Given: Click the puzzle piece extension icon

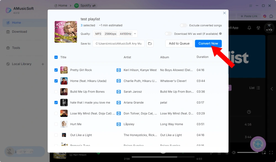Looking at the screenshot, I should click(x=271, y=16).
